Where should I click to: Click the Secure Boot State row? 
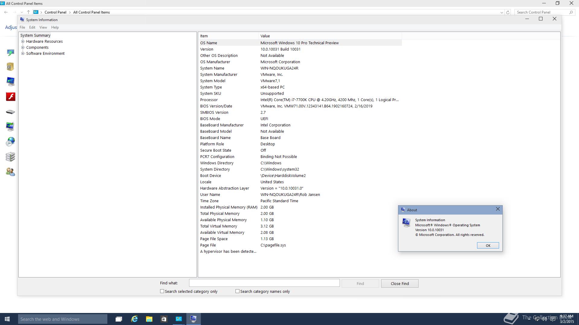pyautogui.click(x=300, y=150)
